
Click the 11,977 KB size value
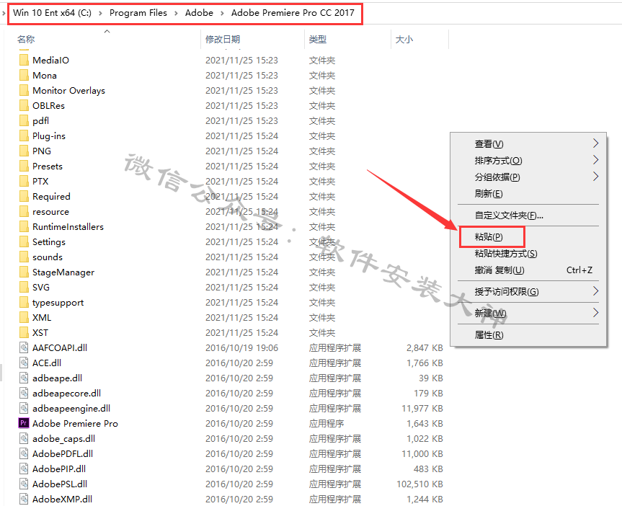422,409
